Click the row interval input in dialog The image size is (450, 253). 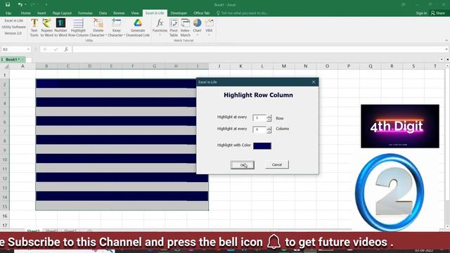259,118
